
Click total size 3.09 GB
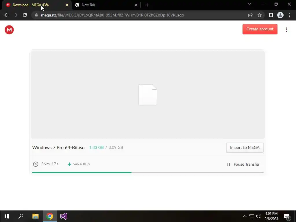pyautogui.click(x=116, y=147)
